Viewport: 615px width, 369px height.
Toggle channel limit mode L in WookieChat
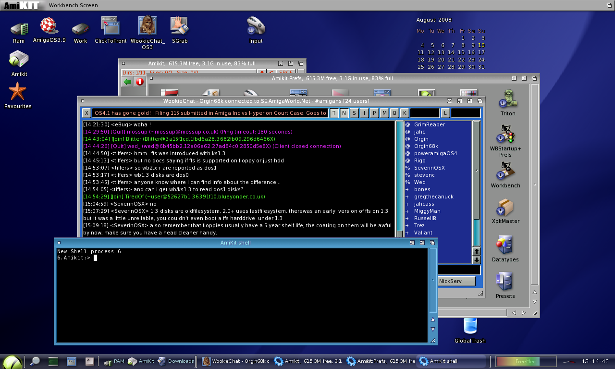tap(446, 113)
